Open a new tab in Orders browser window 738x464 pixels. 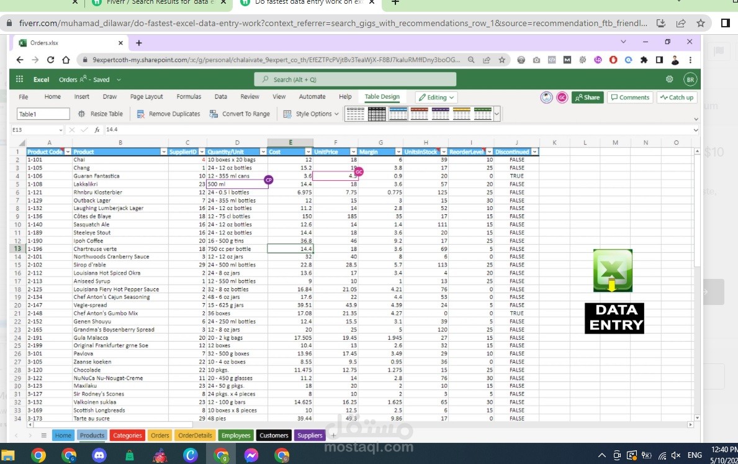pos(139,43)
